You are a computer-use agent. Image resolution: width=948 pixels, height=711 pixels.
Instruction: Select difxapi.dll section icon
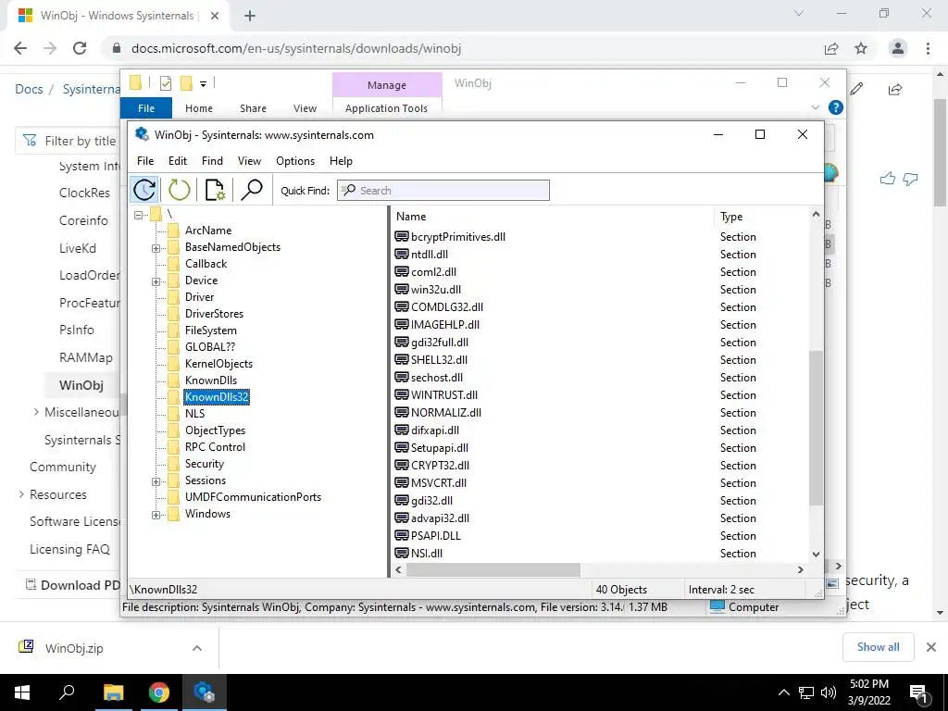tap(402, 430)
